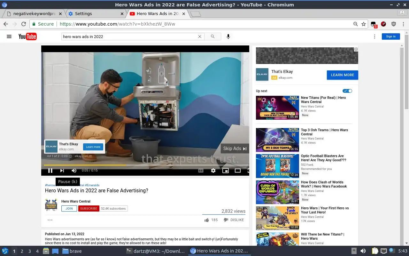
Task: Open the extension with red badge
Action: pos(374,24)
